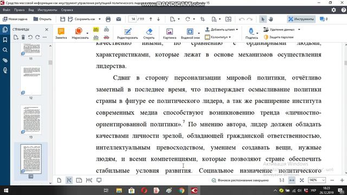
Task: Open the Attachments paperclip panel
Action: coord(5,60)
